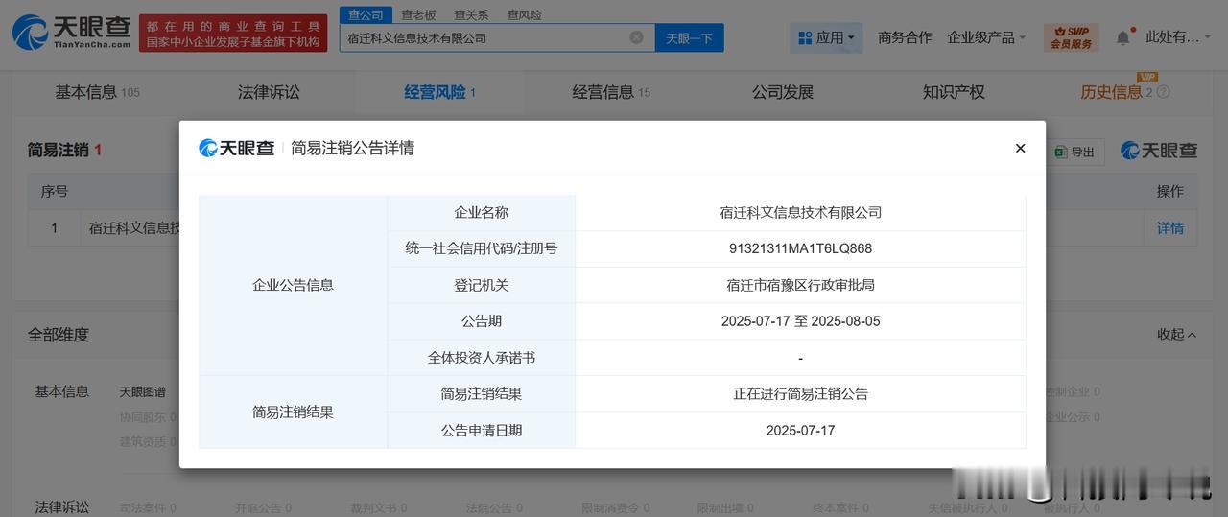This screenshot has height=517, width=1228.
Task: Click the 简易注销结果 section cell on the left
Action: coord(293,411)
